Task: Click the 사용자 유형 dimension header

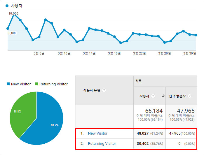Action: [x=92, y=90]
